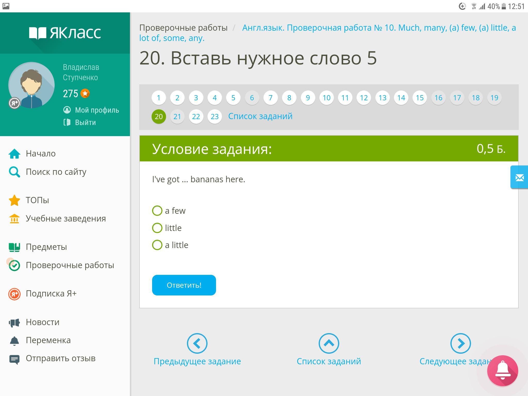Click the Я+ subscription icon
This screenshot has width=528, height=396.
point(14,294)
